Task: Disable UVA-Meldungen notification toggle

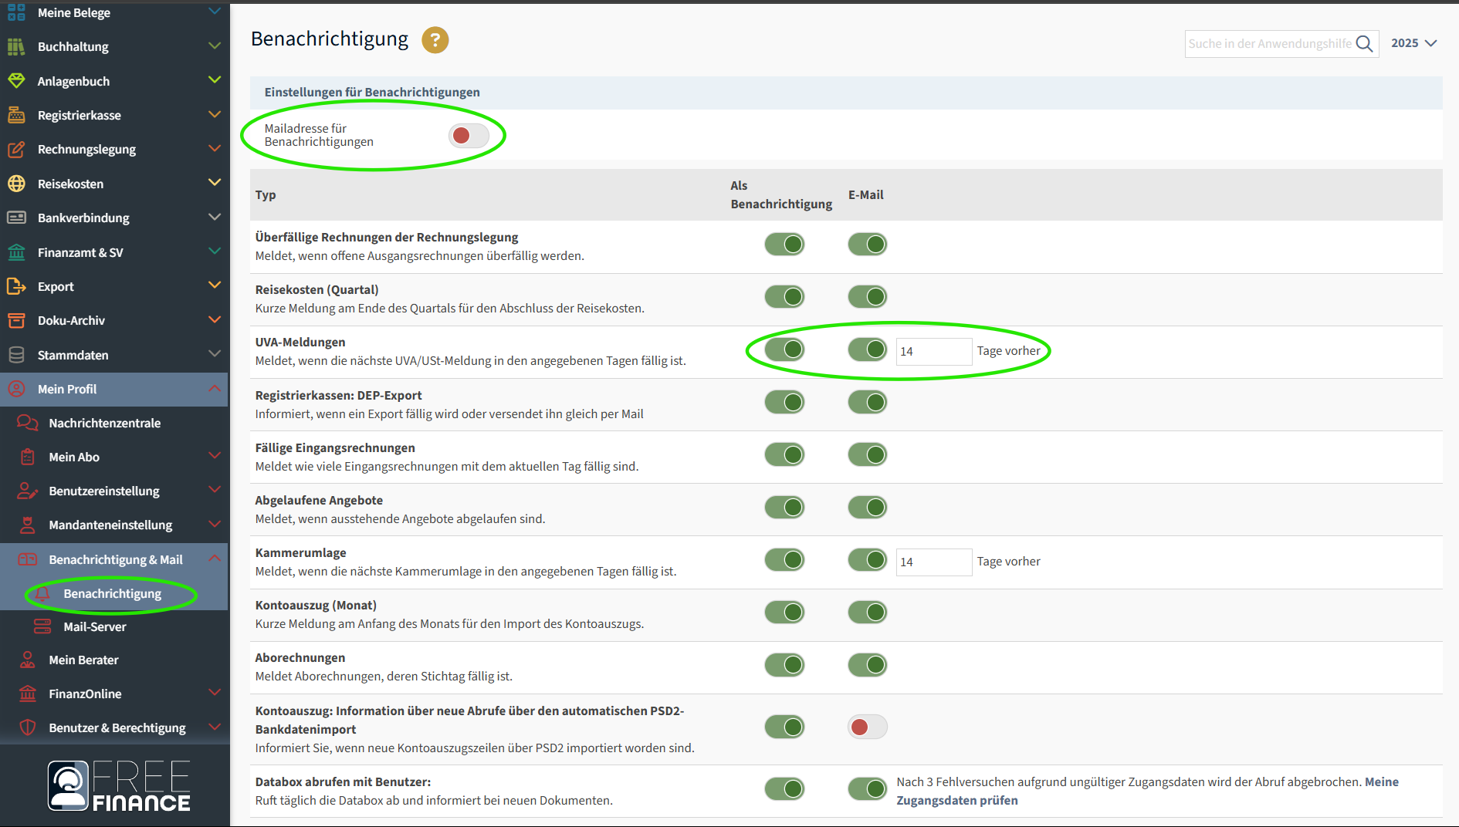Action: pos(784,349)
